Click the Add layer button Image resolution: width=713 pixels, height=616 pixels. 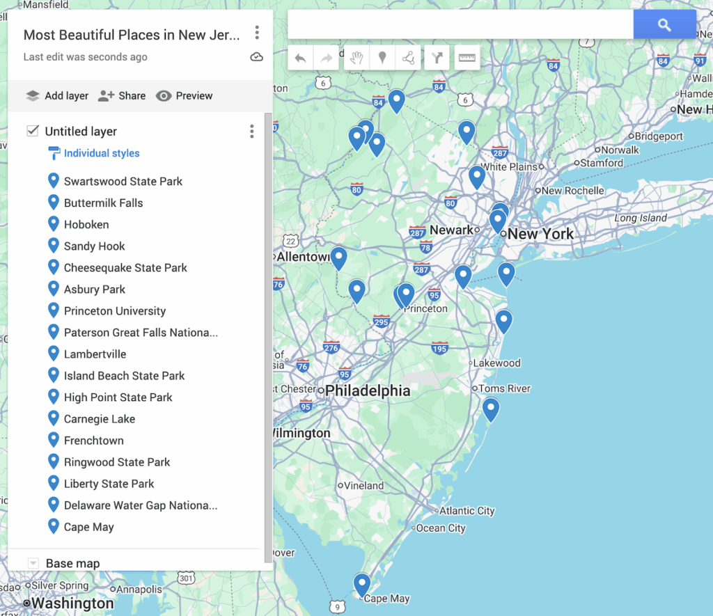57,96
